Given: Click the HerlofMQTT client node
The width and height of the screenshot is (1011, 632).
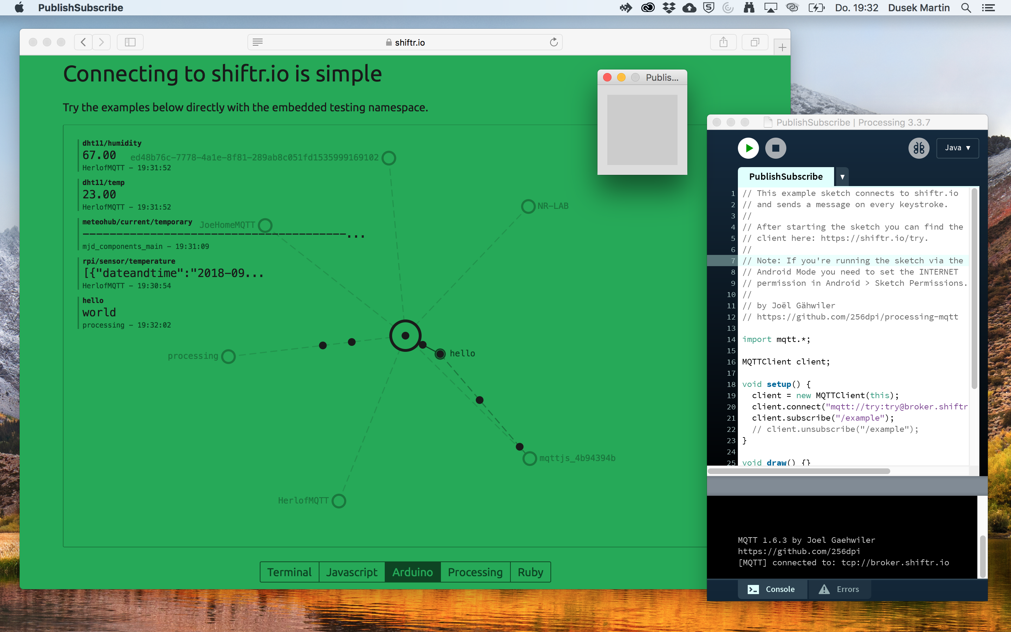Looking at the screenshot, I should point(339,501).
